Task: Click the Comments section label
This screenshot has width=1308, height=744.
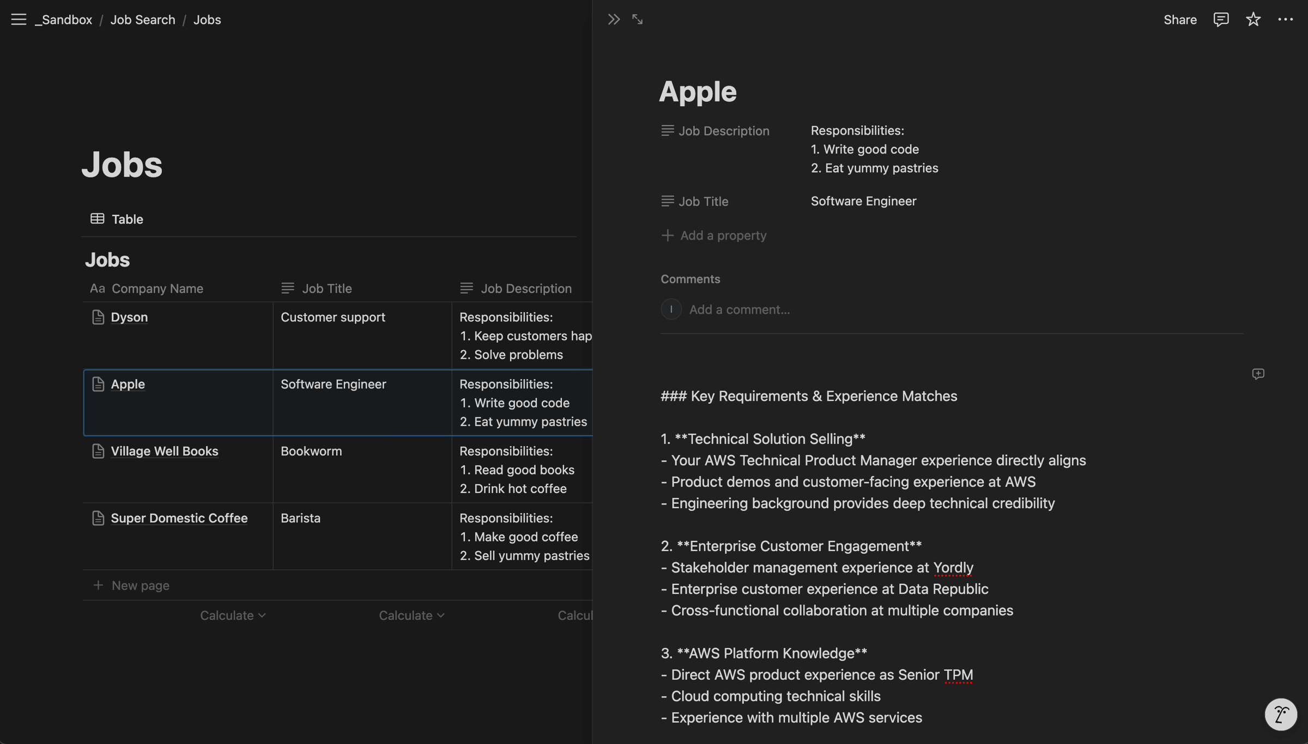Action: 691,279
